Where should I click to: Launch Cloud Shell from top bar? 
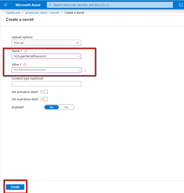pos(181,5)
